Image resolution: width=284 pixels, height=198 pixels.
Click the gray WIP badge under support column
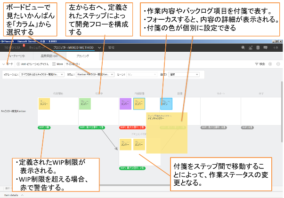(213, 127)
